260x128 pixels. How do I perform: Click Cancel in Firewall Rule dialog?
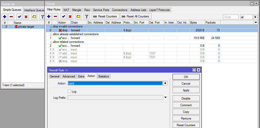(x=186, y=84)
